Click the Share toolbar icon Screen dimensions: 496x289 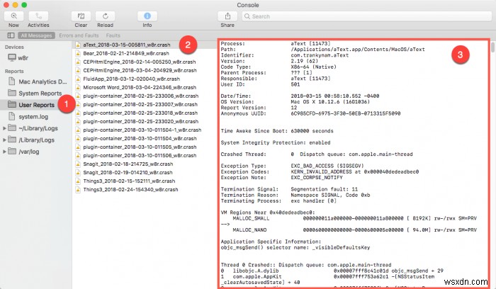pos(227,16)
